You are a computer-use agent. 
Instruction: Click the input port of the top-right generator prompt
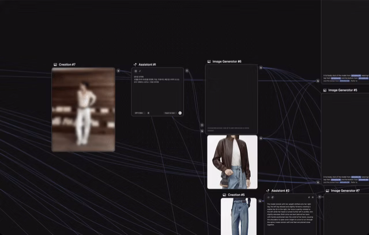coord(318,81)
